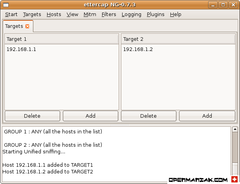Click Add under Target 2 list
240x184 pixels.
tap(207, 116)
